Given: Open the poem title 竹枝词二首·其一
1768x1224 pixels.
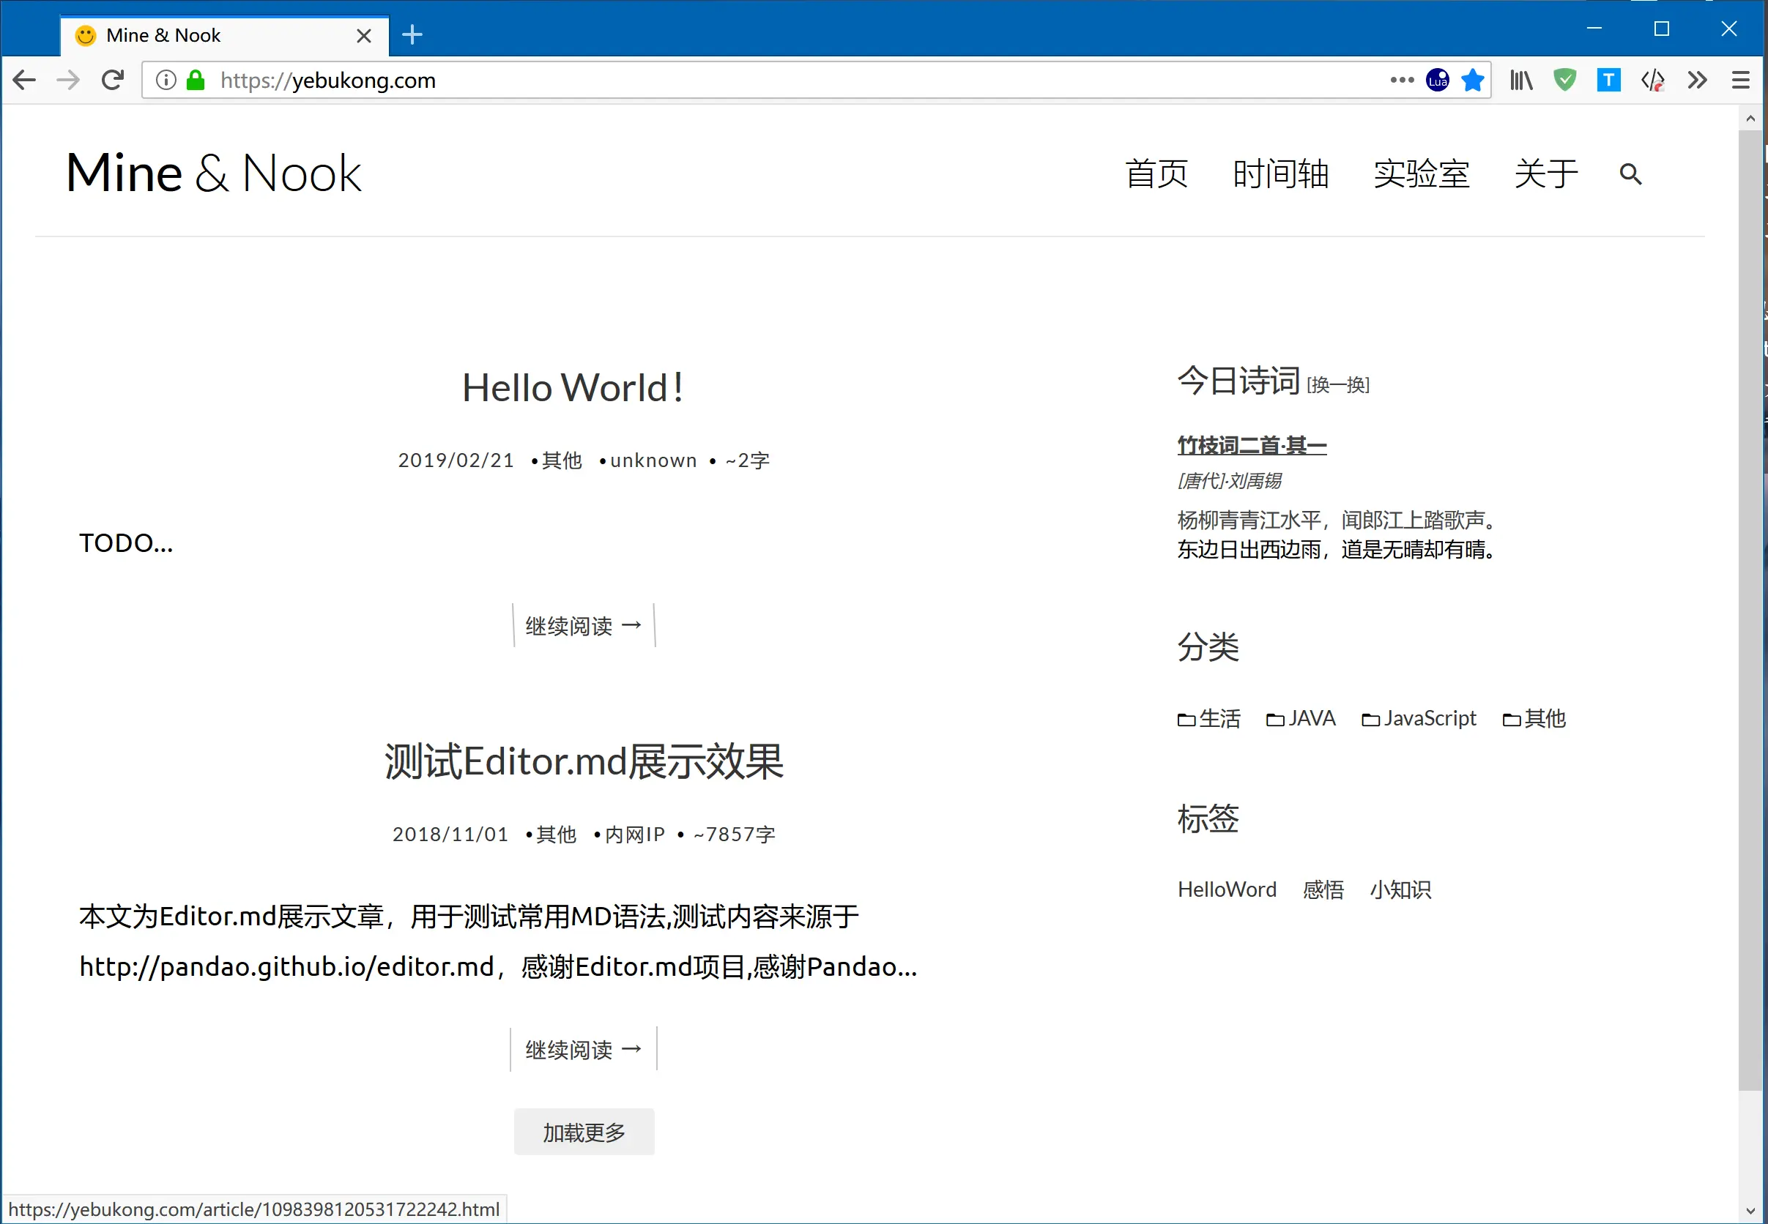Looking at the screenshot, I should [1252, 445].
